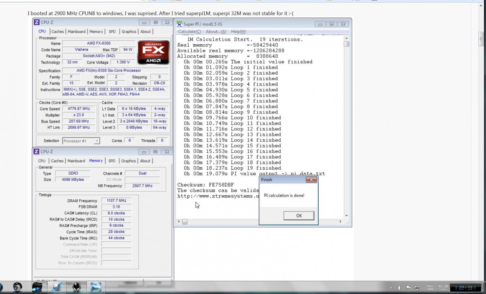Click the Action Center flag tray icon
This screenshot has width=486, height=294.
pos(409,288)
